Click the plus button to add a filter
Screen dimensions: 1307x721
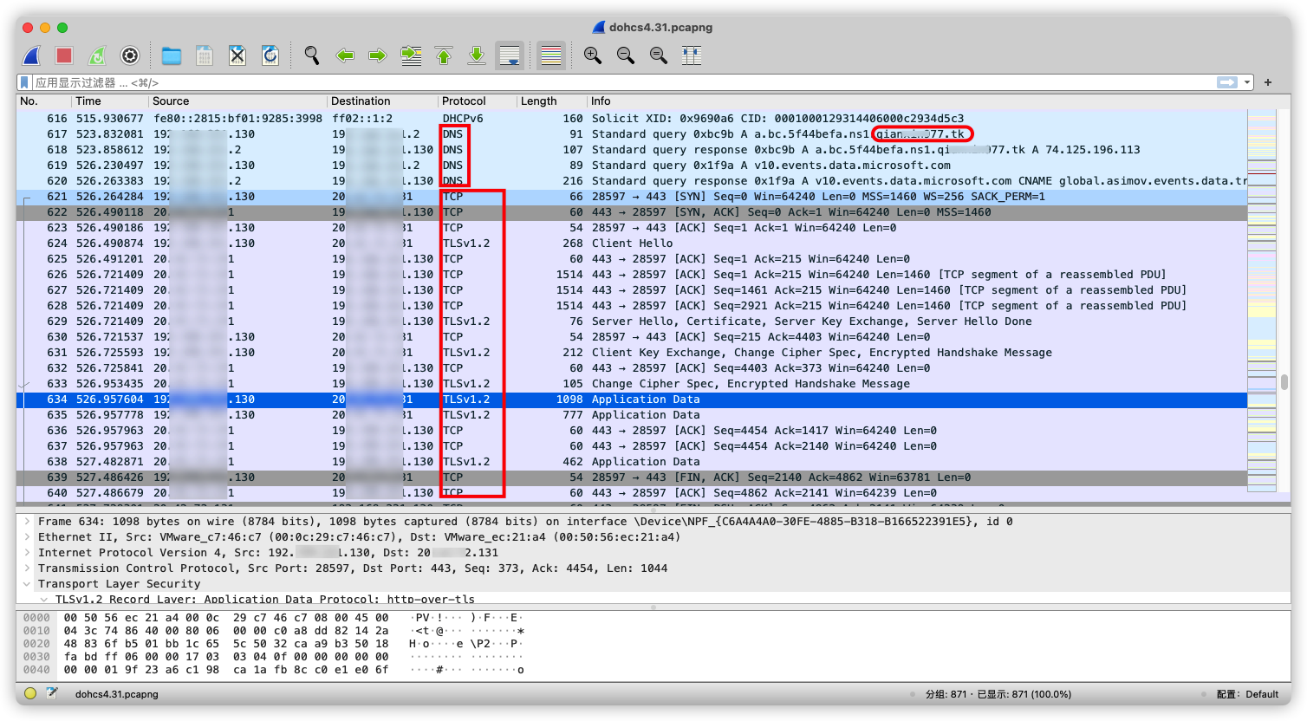pos(1266,81)
